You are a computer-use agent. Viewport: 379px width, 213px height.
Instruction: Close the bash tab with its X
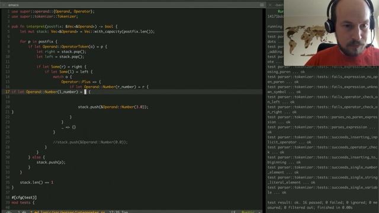[x=270, y=5]
